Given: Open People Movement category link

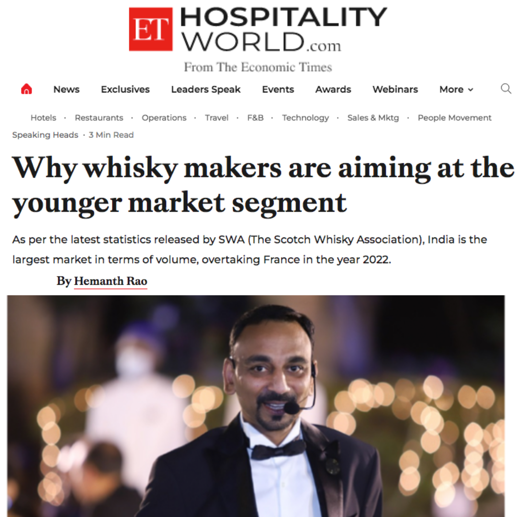Looking at the screenshot, I should click(x=455, y=118).
